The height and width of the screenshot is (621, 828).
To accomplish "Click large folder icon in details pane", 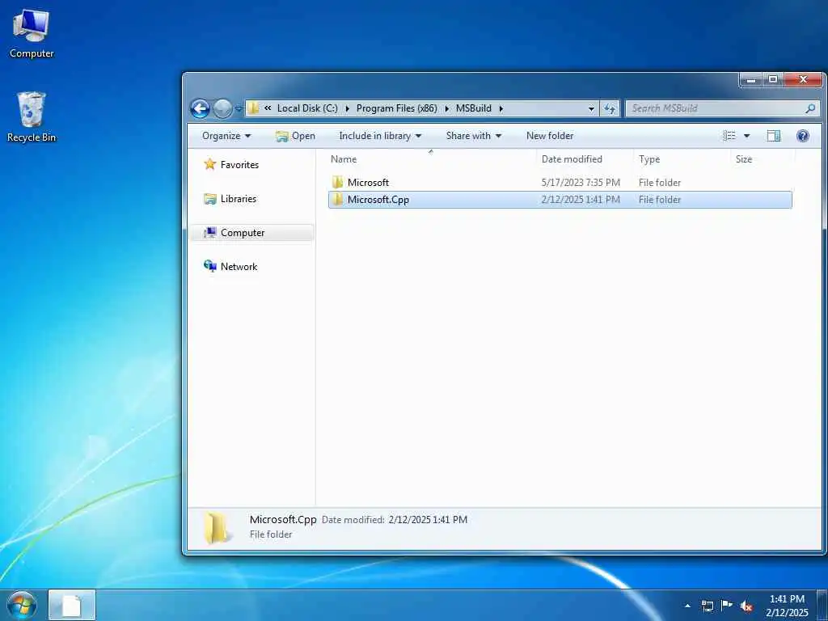I will 217,527.
